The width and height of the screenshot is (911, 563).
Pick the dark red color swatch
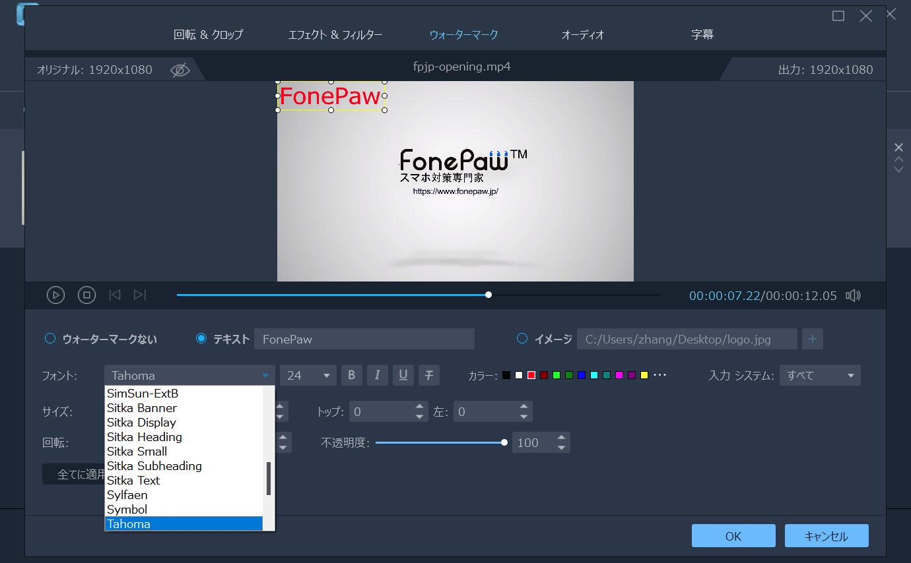544,375
